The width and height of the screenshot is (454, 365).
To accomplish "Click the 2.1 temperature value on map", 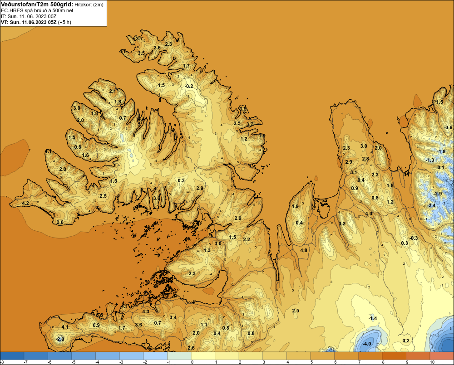I will [x=113, y=91].
